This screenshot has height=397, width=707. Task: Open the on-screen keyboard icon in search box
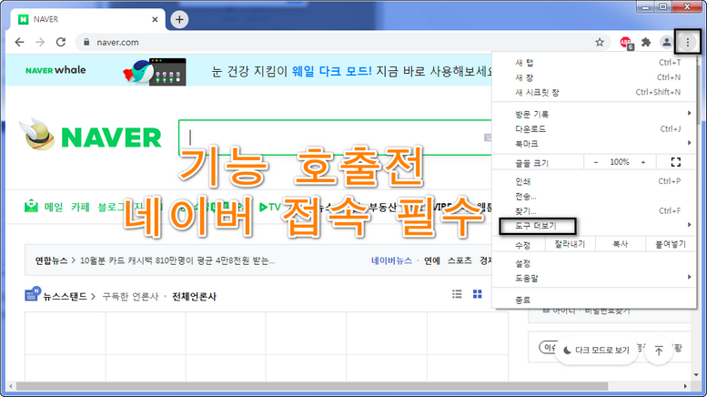pyautogui.click(x=488, y=137)
